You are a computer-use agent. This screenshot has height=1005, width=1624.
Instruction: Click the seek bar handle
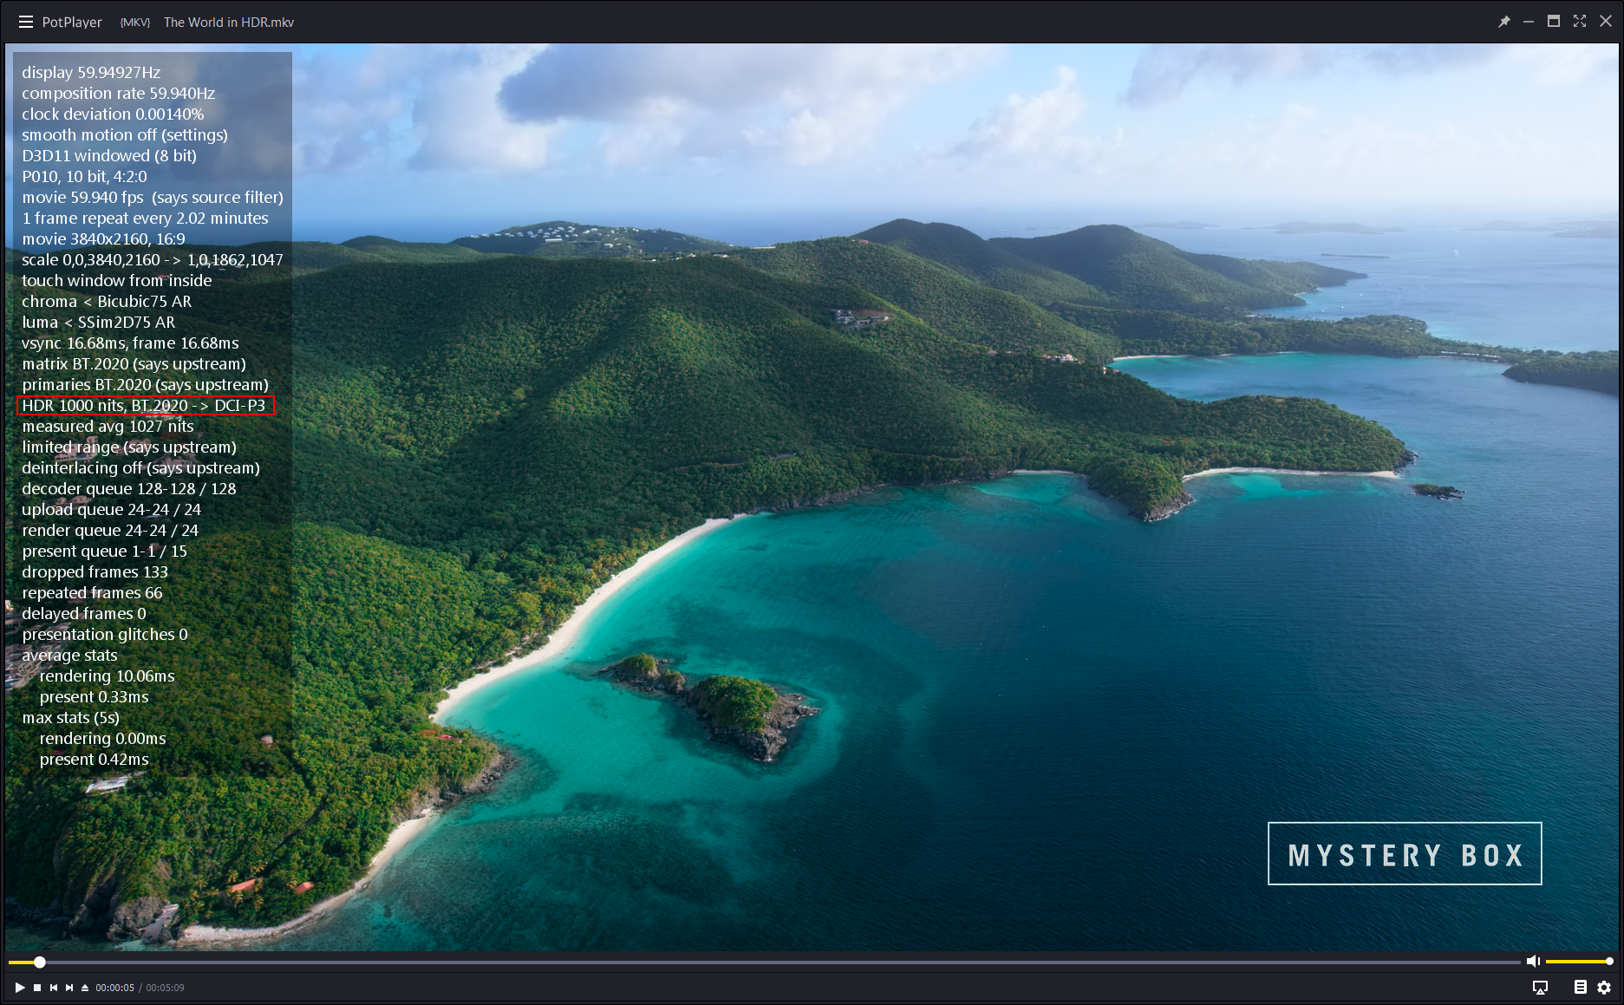tap(40, 962)
